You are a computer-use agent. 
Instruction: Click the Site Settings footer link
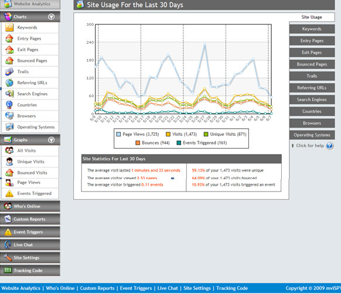tap(197, 288)
